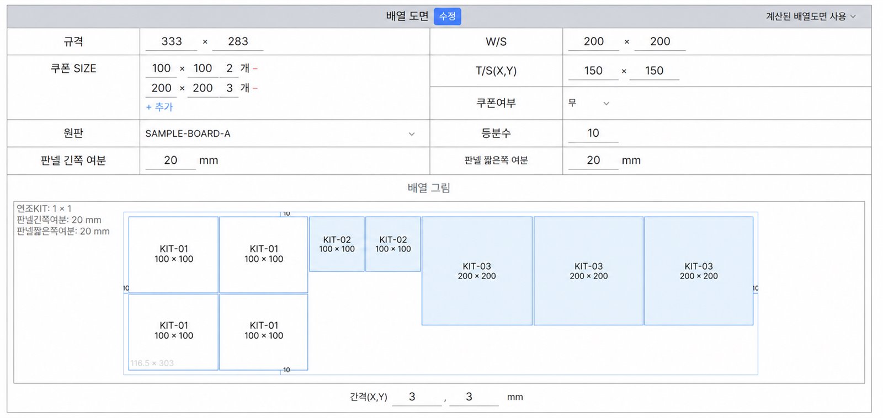
Task: Select the upper-left KIT-01 block
Action: [173, 254]
